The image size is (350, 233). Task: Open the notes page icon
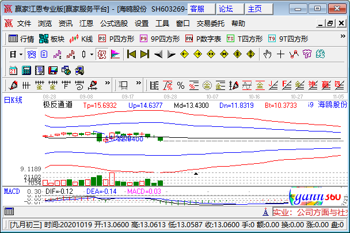40,70
